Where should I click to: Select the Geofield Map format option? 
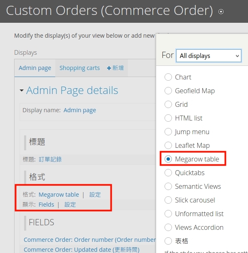coord(168,91)
